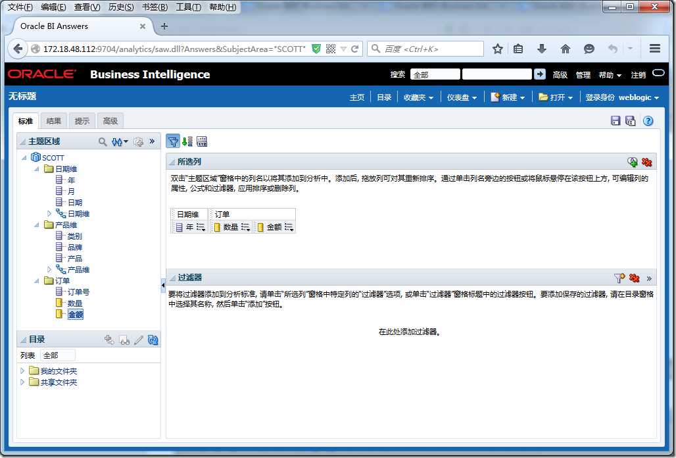Click the save analysis disk icon
This screenshot has width=676, height=458.
(616, 121)
